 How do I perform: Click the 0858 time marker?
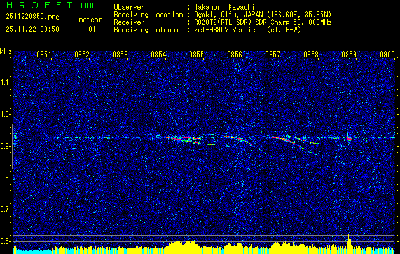pos(311,55)
